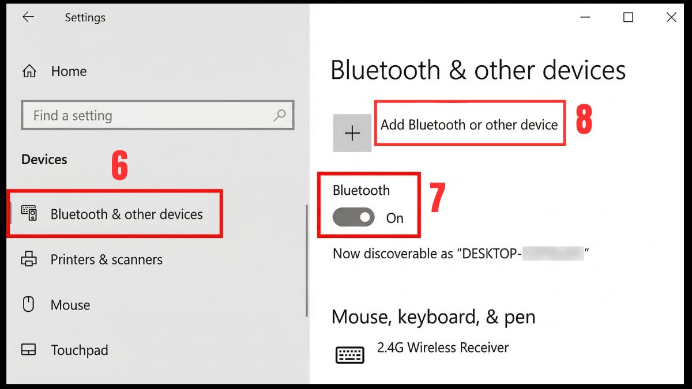Click the search magnifier icon
The width and height of the screenshot is (692, 389).
pyautogui.click(x=280, y=115)
